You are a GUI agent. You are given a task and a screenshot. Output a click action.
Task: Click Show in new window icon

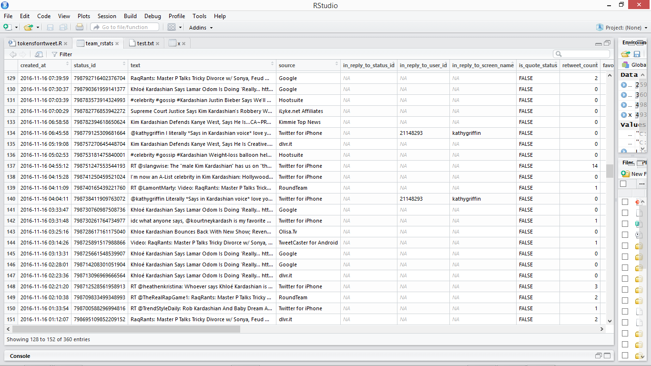[39, 54]
